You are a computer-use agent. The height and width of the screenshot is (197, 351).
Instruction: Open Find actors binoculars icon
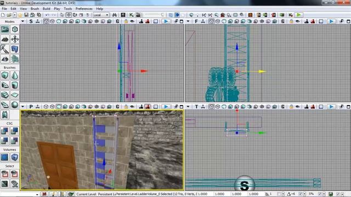(x=115, y=15)
